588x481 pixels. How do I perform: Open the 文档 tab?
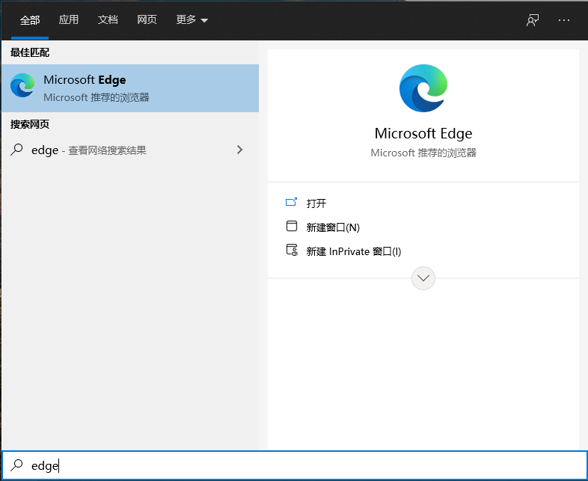108,19
